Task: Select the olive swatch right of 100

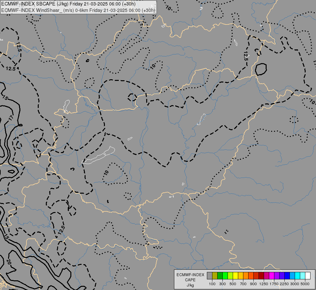Action: (x=215, y=275)
